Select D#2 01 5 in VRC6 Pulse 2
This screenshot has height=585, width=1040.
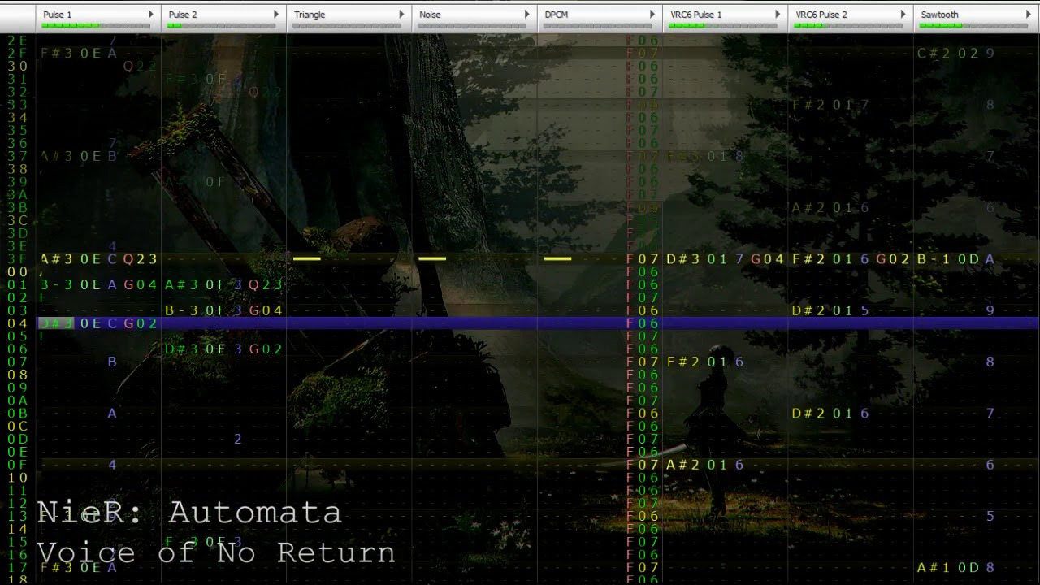pyautogui.click(x=830, y=310)
